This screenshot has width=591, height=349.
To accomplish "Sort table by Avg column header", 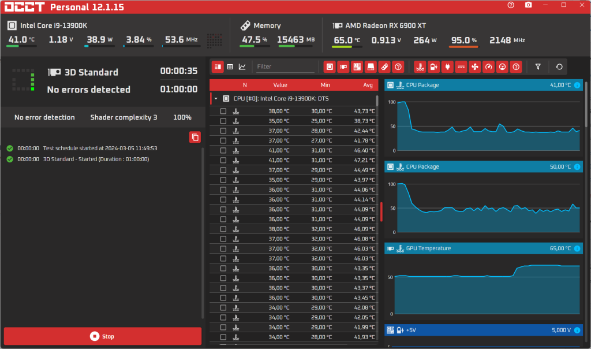I will click(368, 86).
